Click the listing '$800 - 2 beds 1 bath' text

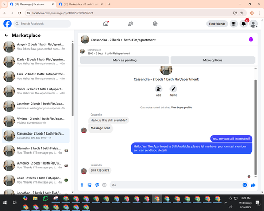pos(109,53)
